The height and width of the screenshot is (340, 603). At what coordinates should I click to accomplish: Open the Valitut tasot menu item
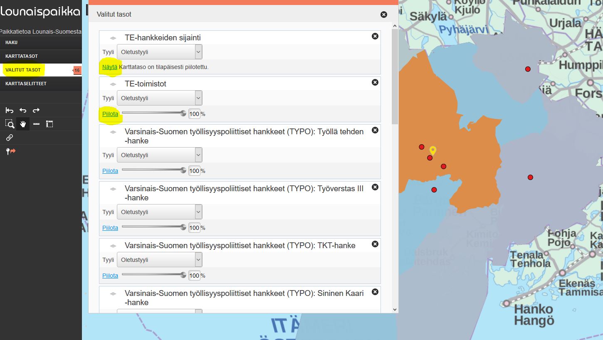coord(41,70)
